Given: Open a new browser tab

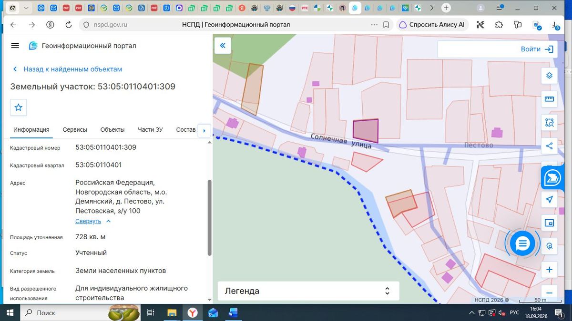Looking at the screenshot, I should [x=446, y=8].
